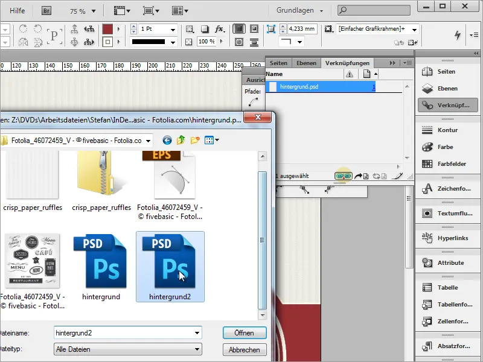Image resolution: width=483 pixels, height=362 pixels.
Task: Click the Abbrechen button
Action: [245, 350]
